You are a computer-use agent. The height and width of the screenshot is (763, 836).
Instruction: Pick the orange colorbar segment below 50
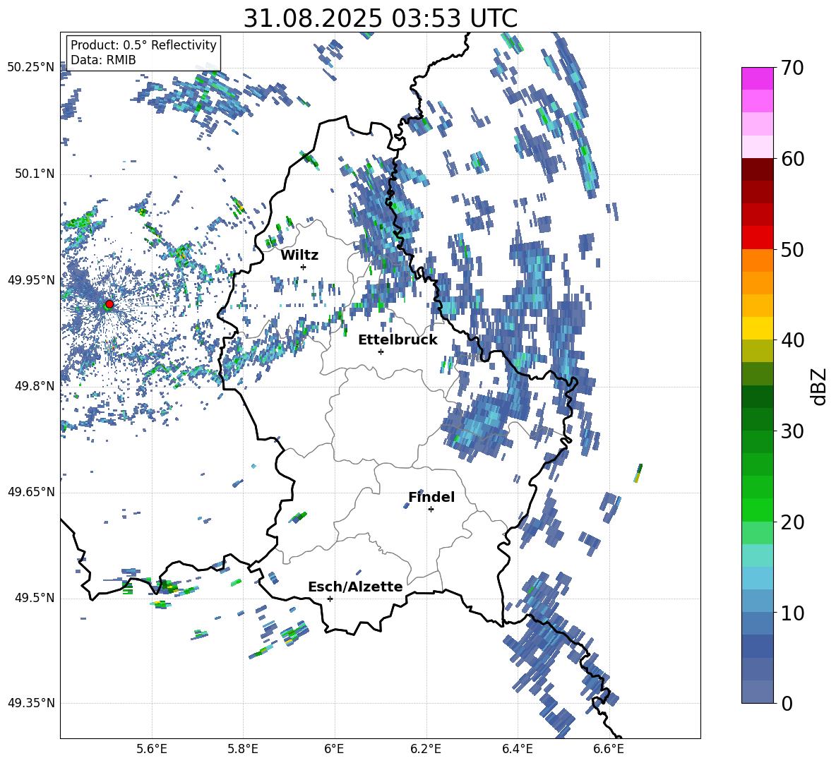757,260
